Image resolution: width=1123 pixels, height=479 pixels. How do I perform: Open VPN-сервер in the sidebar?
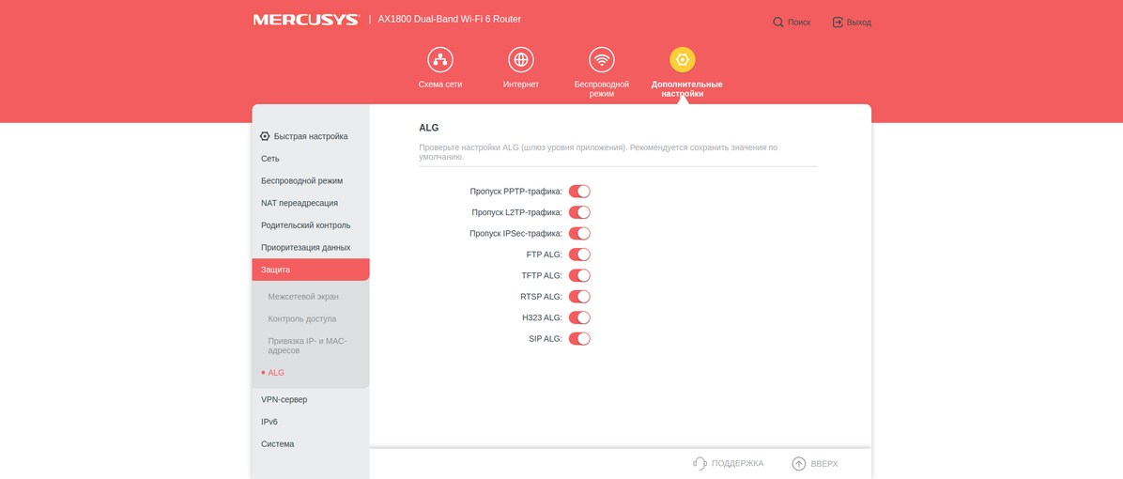coord(285,400)
